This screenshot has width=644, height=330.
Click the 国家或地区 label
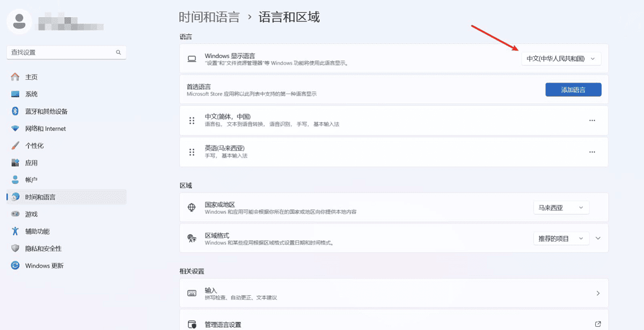[220, 205]
